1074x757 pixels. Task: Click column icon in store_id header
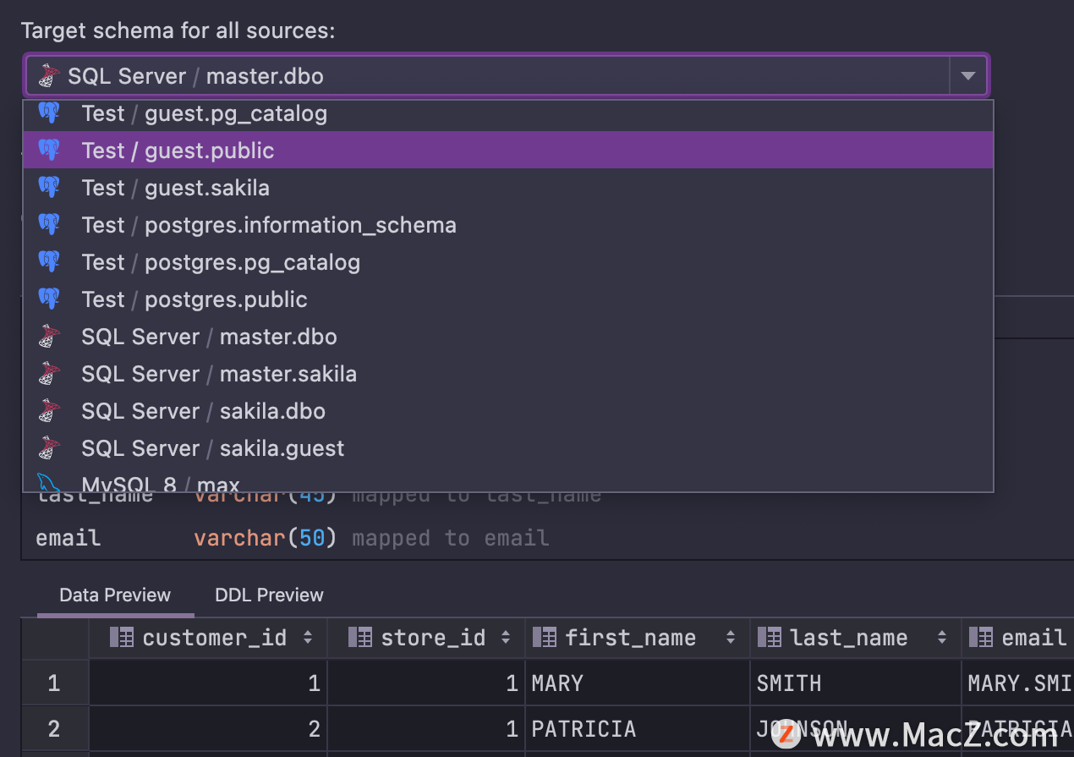click(x=360, y=638)
